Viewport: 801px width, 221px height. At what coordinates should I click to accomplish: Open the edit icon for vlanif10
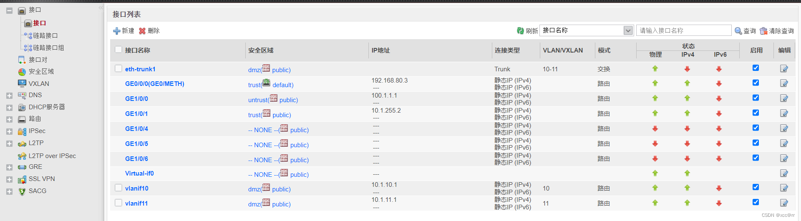[x=784, y=188]
